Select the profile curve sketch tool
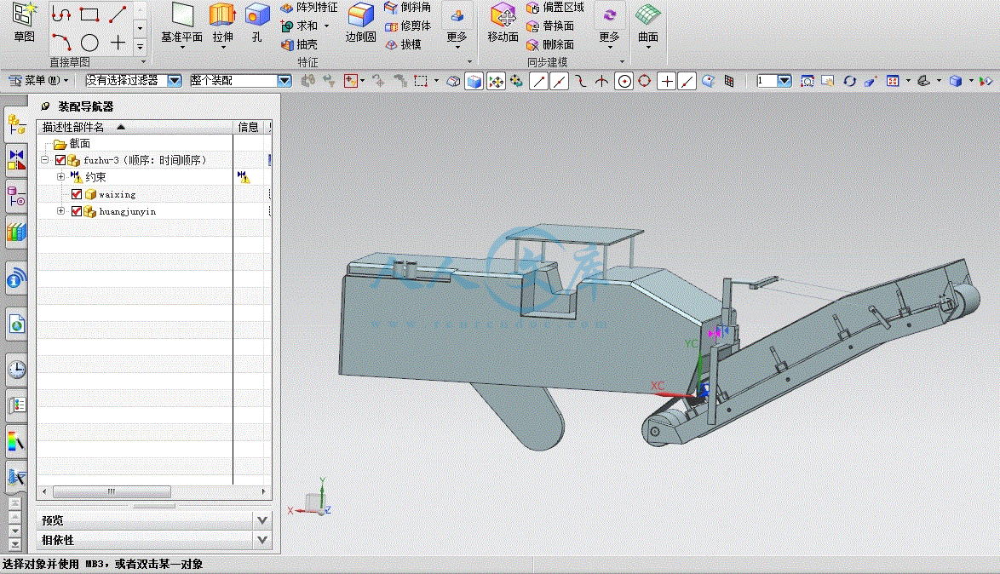Image resolution: width=1000 pixels, height=574 pixels. click(x=61, y=14)
